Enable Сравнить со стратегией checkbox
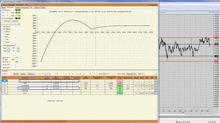 3,21
